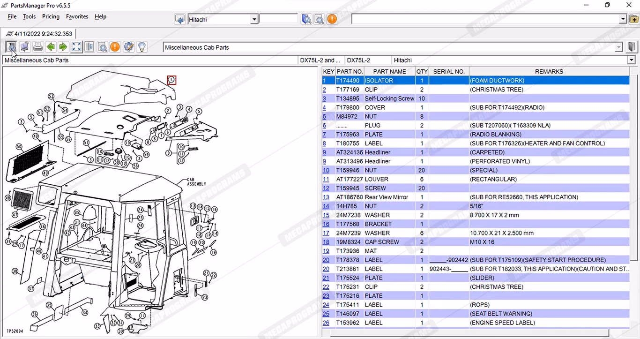Click the lightbulb icon in toolbar
Viewport: 640px width, 339px height.
tap(141, 47)
